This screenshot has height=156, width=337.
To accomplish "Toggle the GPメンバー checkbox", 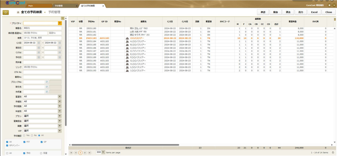I will (x=7, y=145).
